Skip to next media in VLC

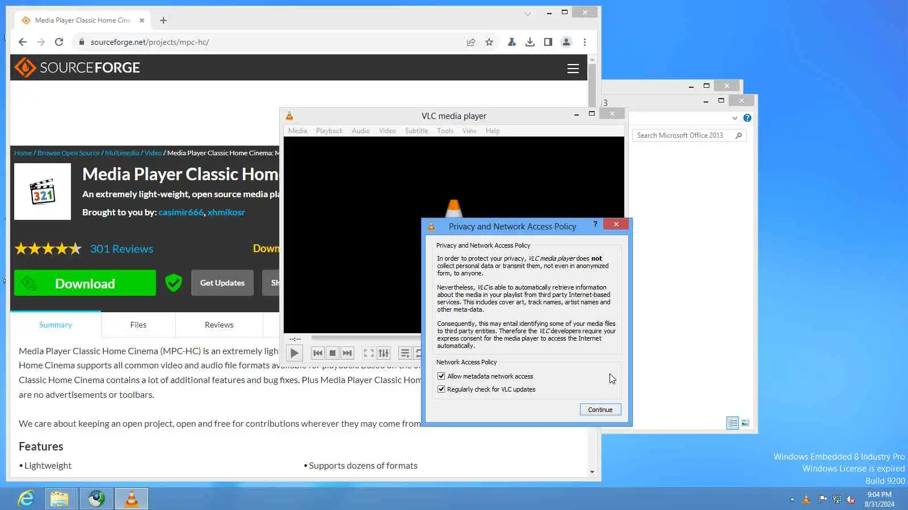347,353
